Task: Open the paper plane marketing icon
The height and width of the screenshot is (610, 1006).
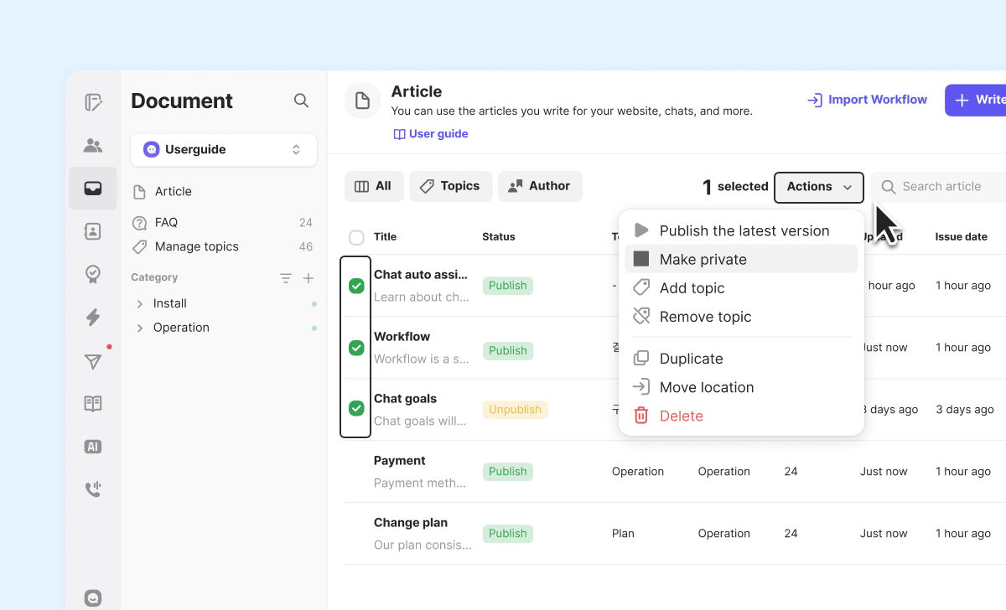Action: coord(93,361)
